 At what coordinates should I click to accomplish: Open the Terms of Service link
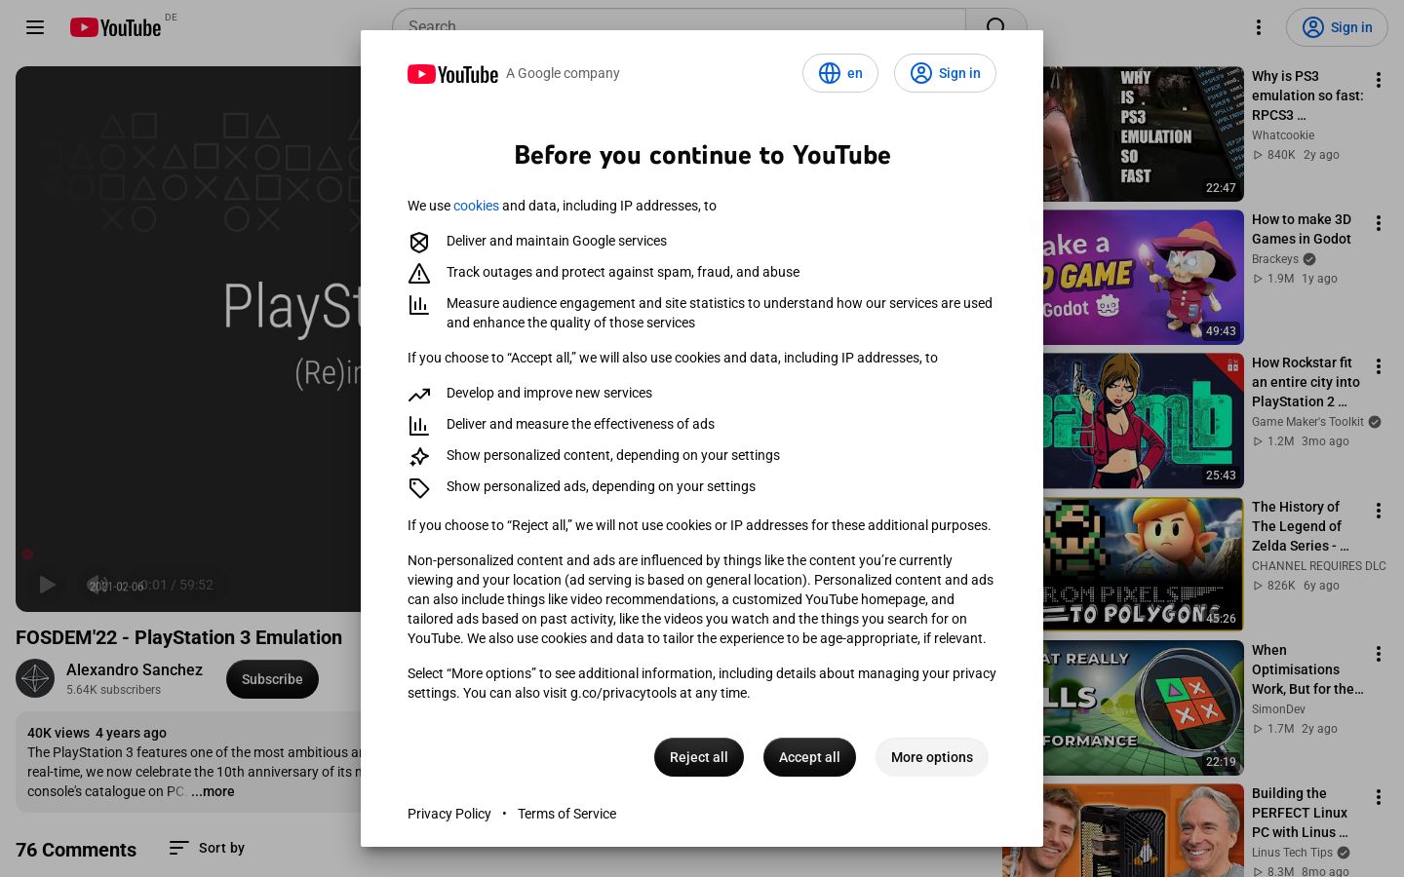coord(566,814)
